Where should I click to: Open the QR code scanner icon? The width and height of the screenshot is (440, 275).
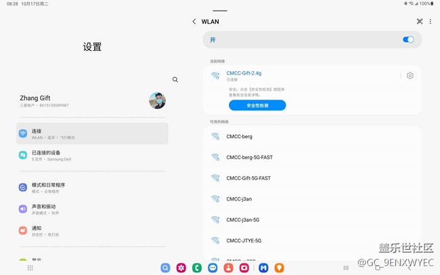coord(420,22)
